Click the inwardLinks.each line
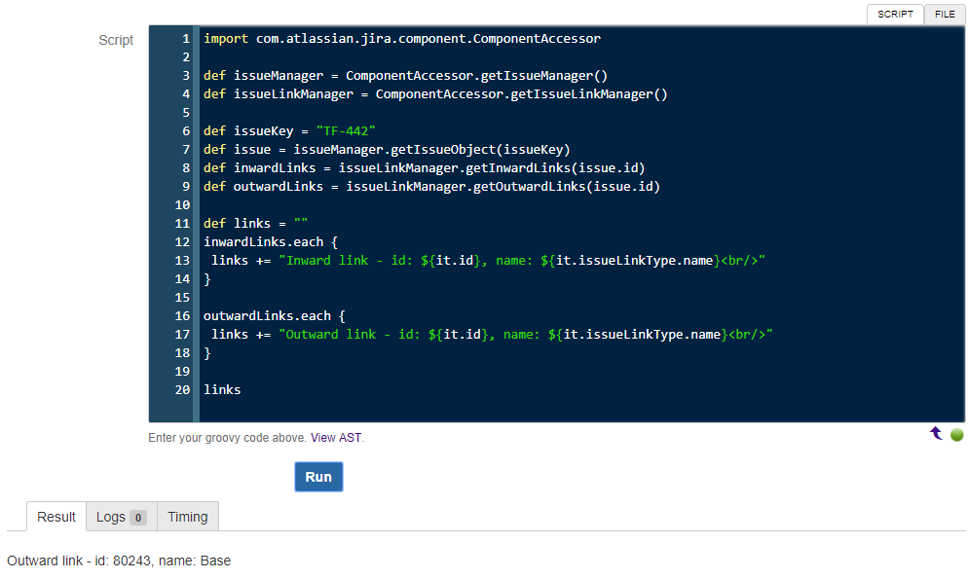The height and width of the screenshot is (579, 968). click(271, 242)
